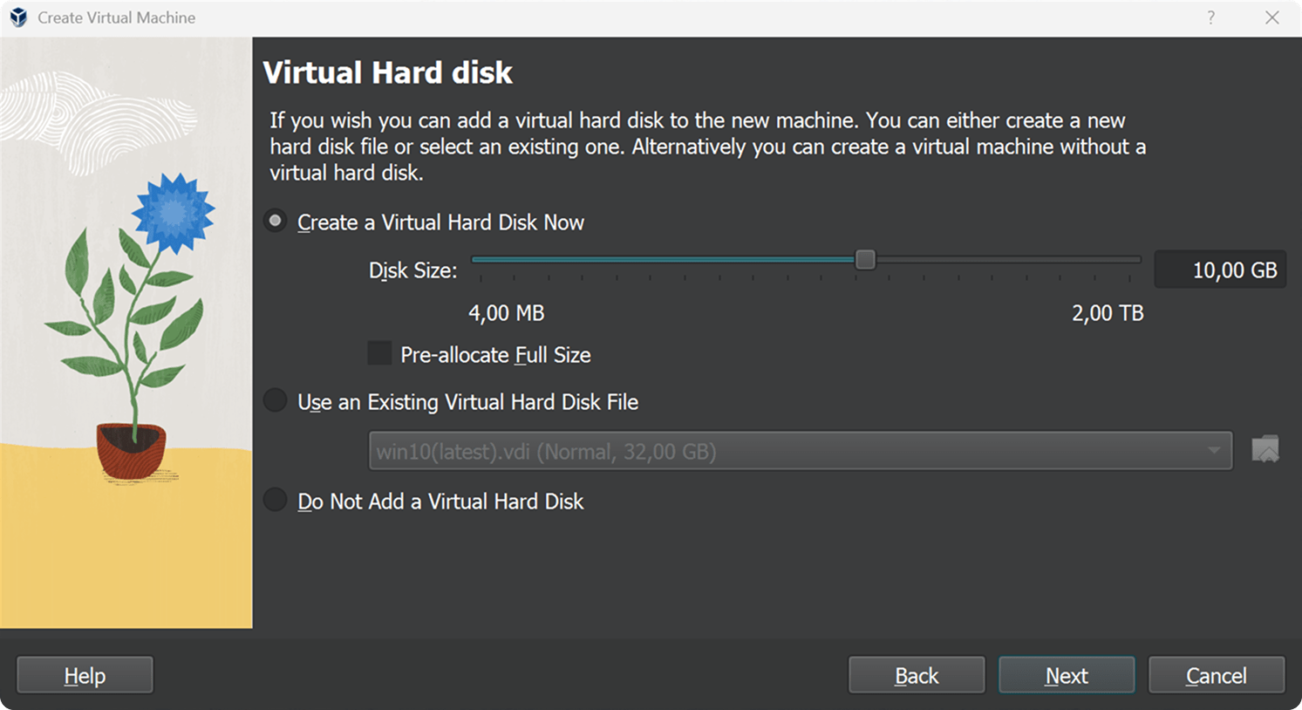1302x710 pixels.
Task: Choose Use an Existing Virtual Hard Disk File
Action: [x=276, y=401]
